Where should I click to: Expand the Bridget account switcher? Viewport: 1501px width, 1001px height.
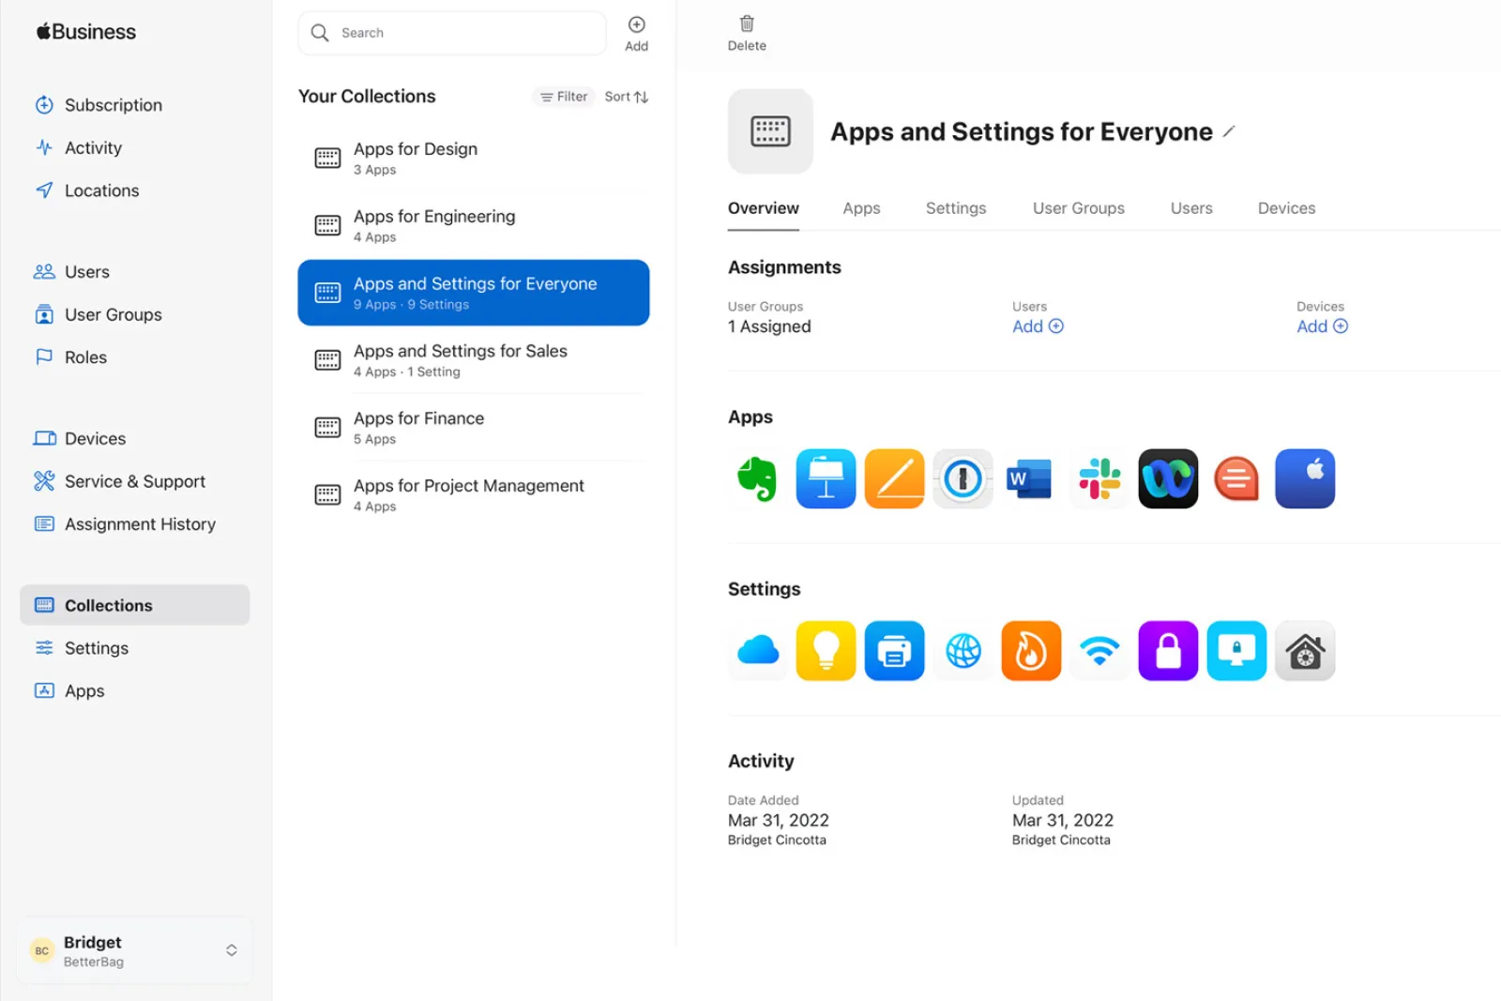click(x=135, y=950)
